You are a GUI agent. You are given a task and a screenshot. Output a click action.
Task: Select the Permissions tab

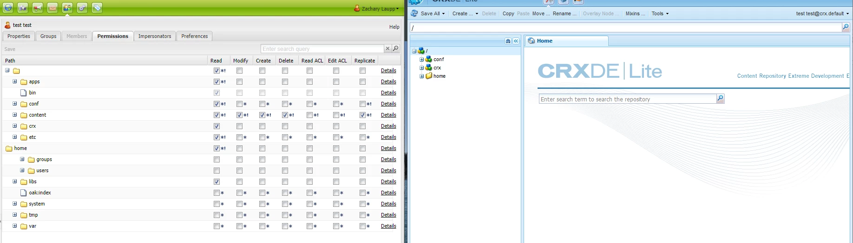coord(113,36)
